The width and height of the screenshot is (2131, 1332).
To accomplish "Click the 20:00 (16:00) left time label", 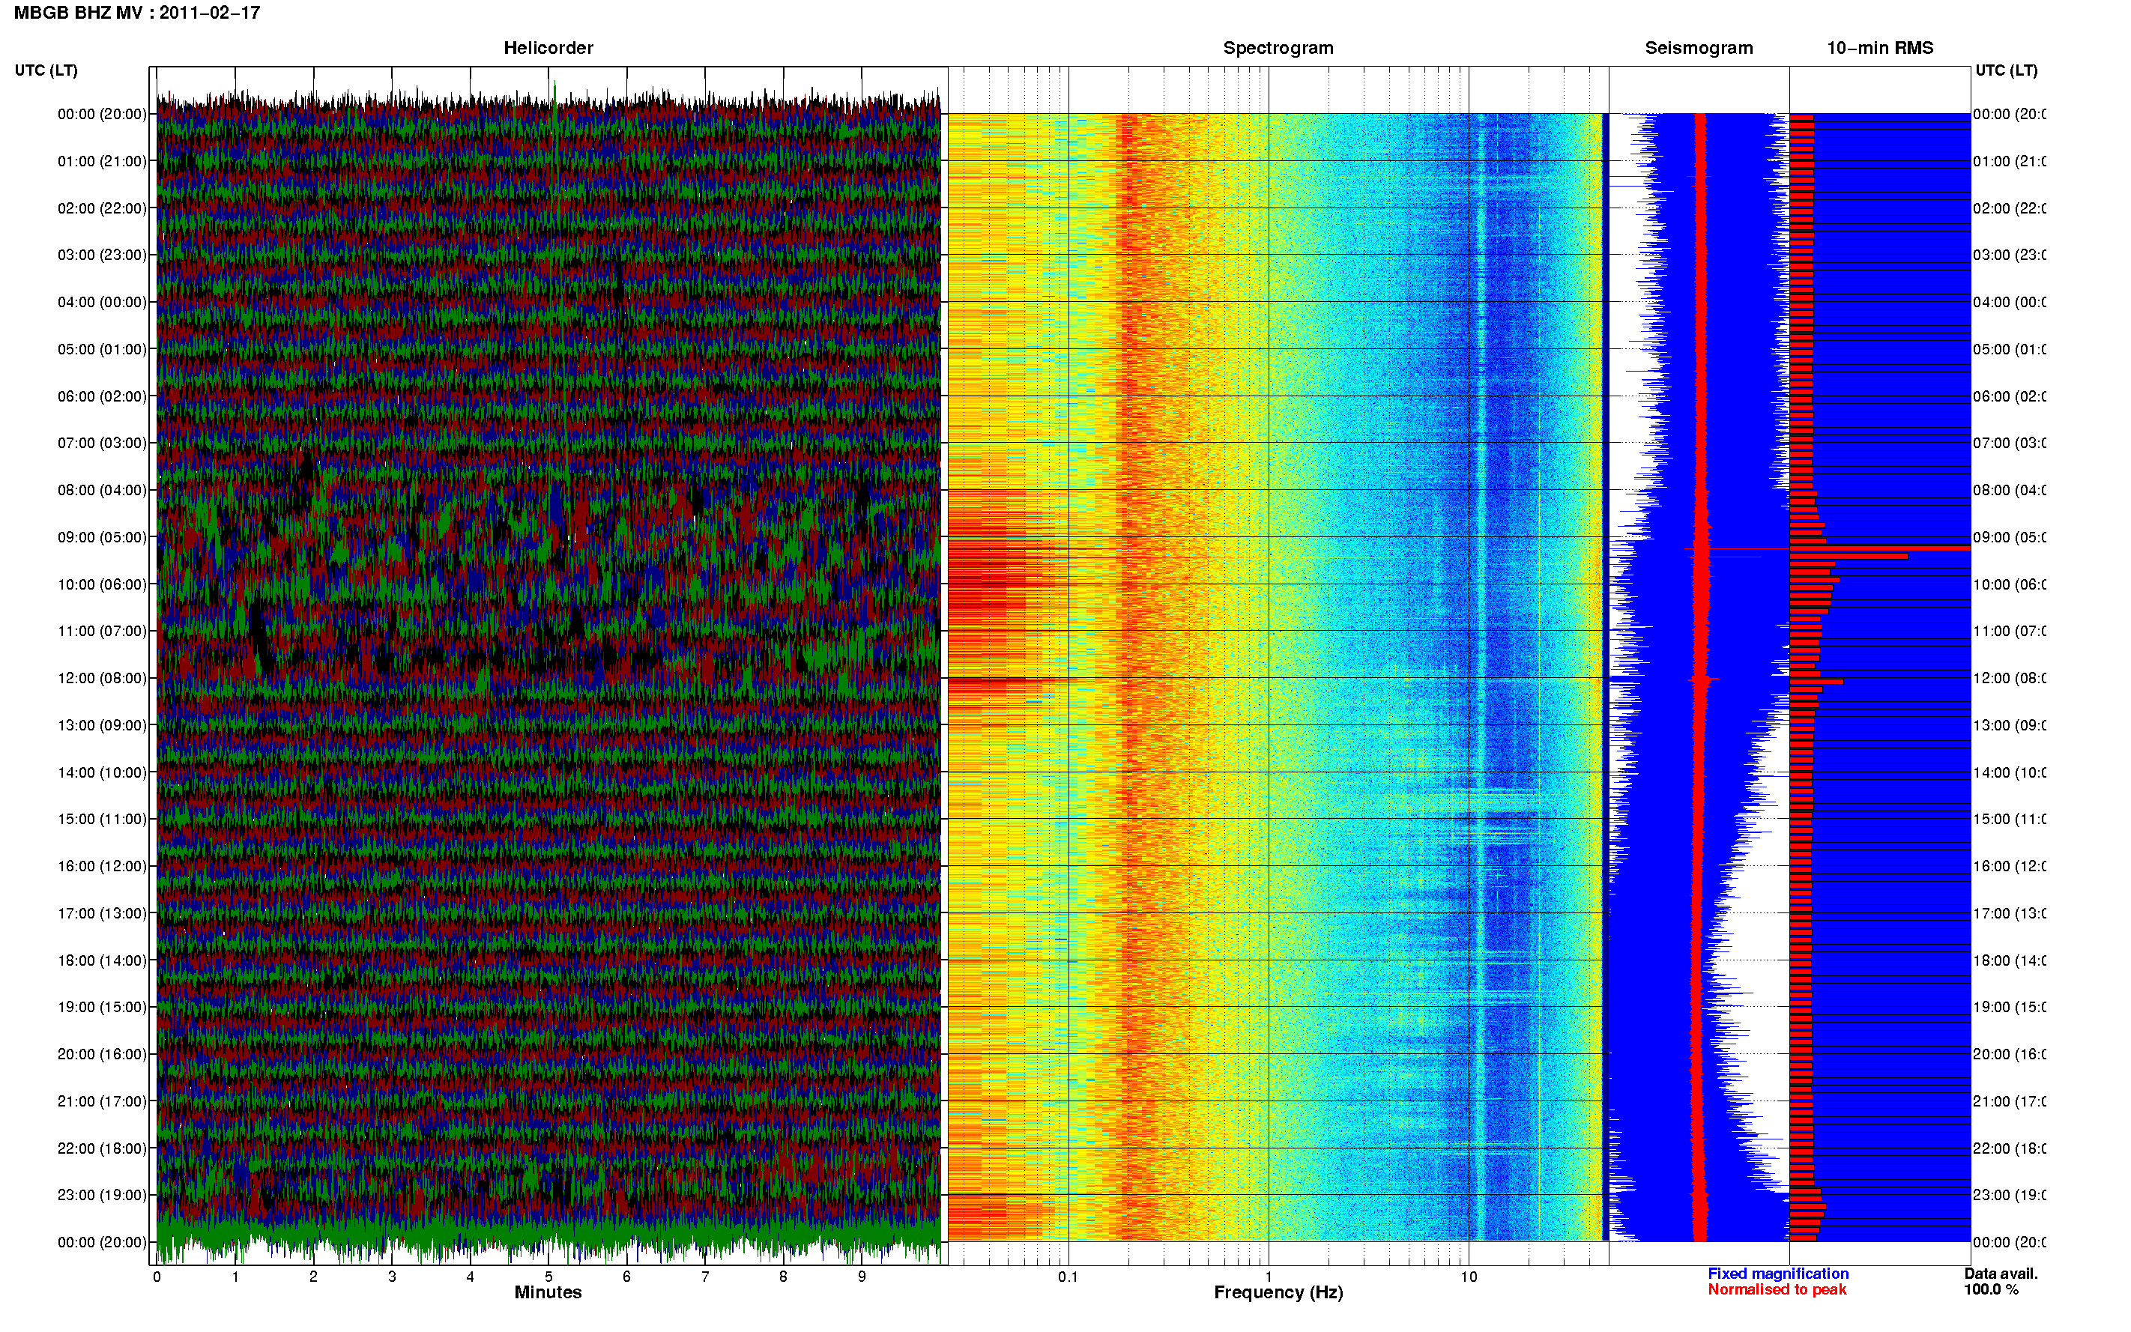I will click(x=102, y=1053).
